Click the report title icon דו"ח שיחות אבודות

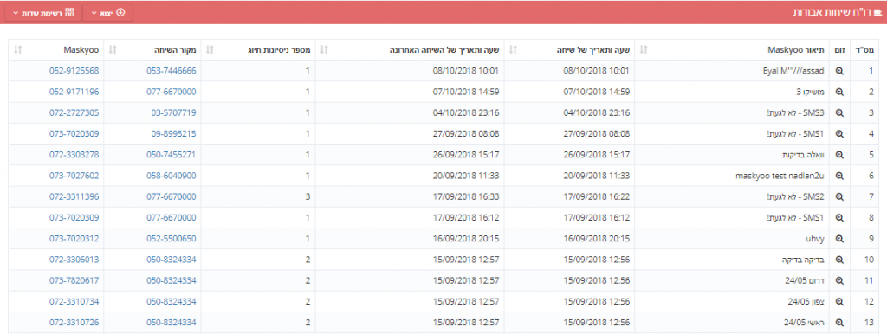click(x=878, y=12)
